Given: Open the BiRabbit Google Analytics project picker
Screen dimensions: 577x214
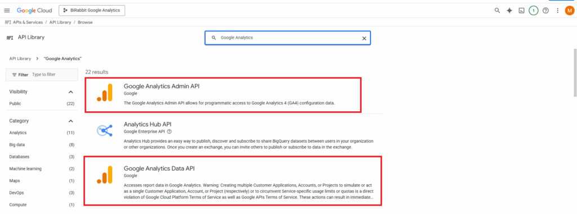Looking at the screenshot, I should click(92, 10).
